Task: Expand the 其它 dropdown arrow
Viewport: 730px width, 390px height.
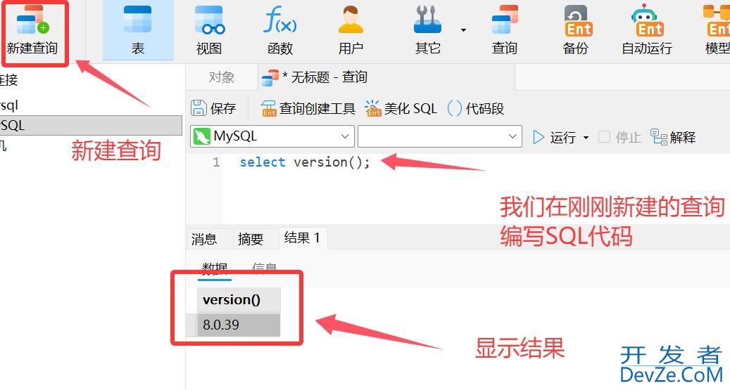Action: click(x=463, y=30)
